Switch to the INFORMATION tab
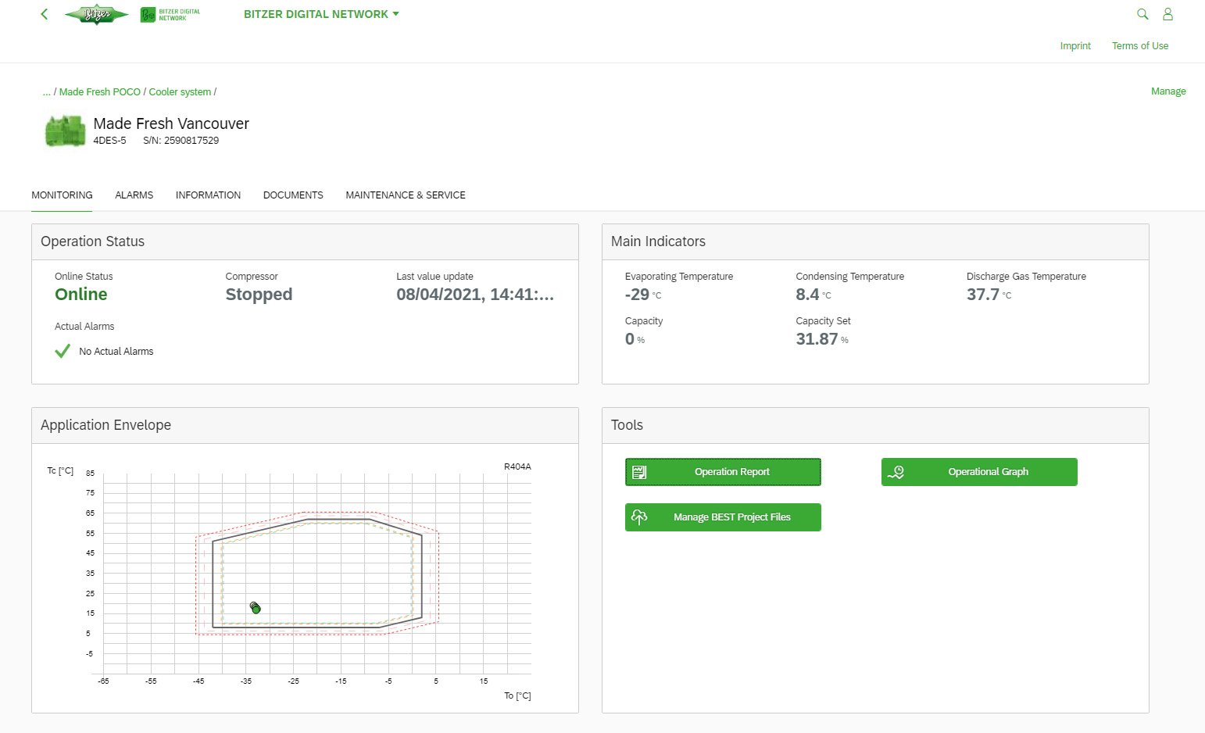Screen dimensions: 1205x733 click(x=208, y=195)
